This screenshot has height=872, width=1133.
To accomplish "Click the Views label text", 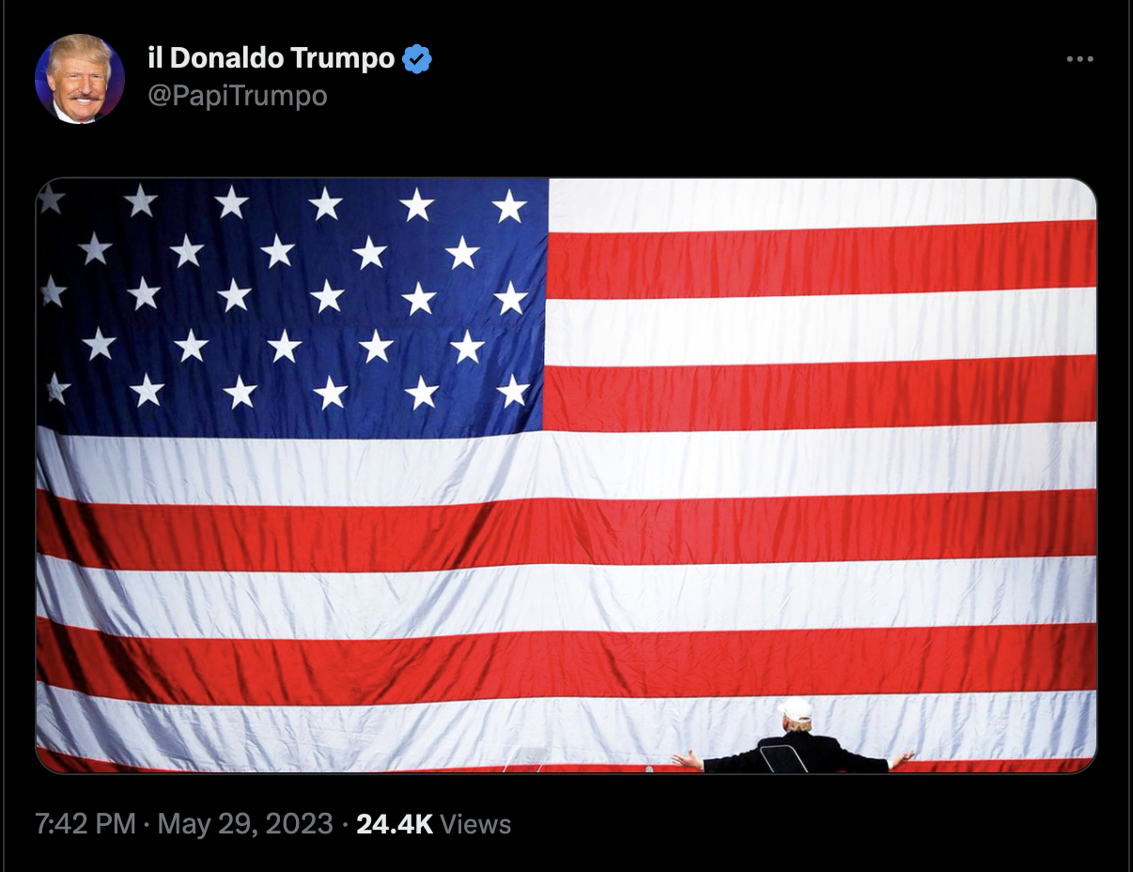I will (x=475, y=824).
